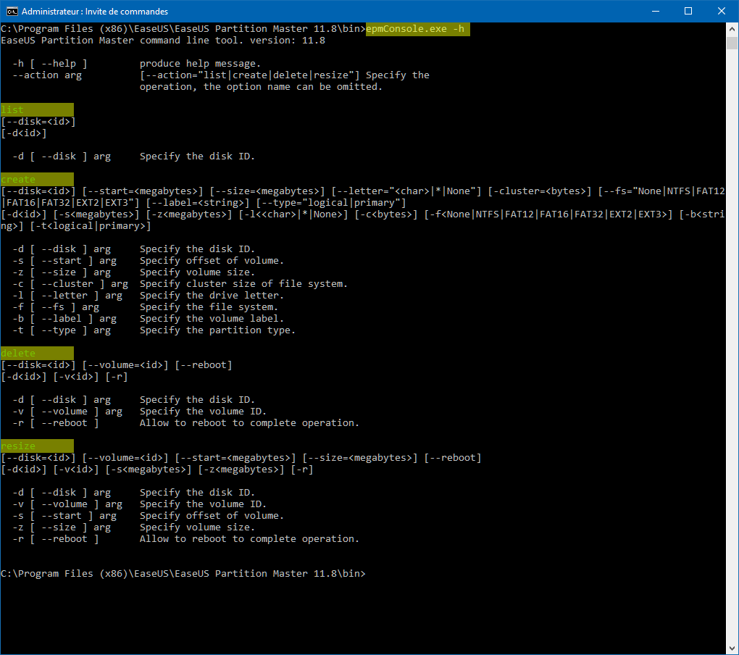Click the '-c [ --cluster ] arg' option
Screen dimensions: 739x655
click(70, 284)
